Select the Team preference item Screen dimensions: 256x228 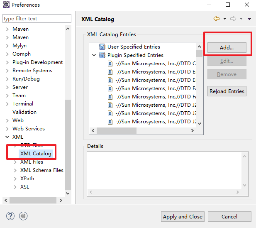19,96
